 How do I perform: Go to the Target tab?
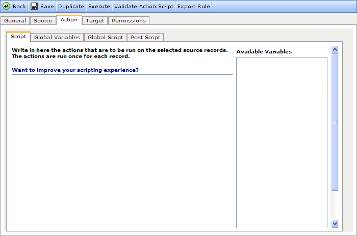click(x=95, y=21)
